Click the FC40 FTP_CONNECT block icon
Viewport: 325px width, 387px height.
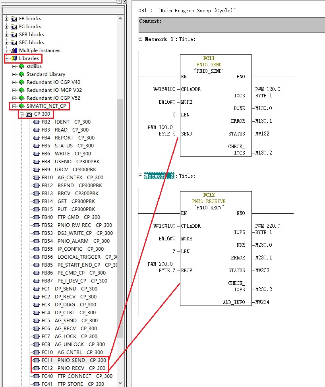pos(37,376)
